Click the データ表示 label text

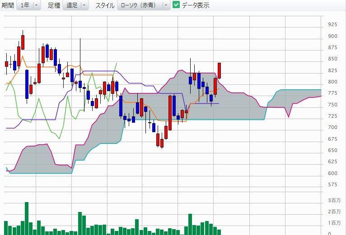click(x=196, y=5)
